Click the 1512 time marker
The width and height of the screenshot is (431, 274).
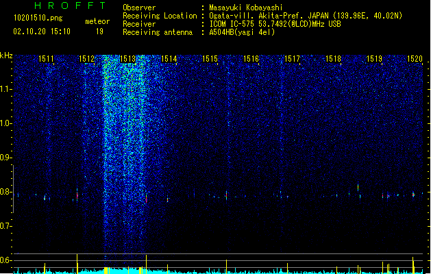[86, 59]
